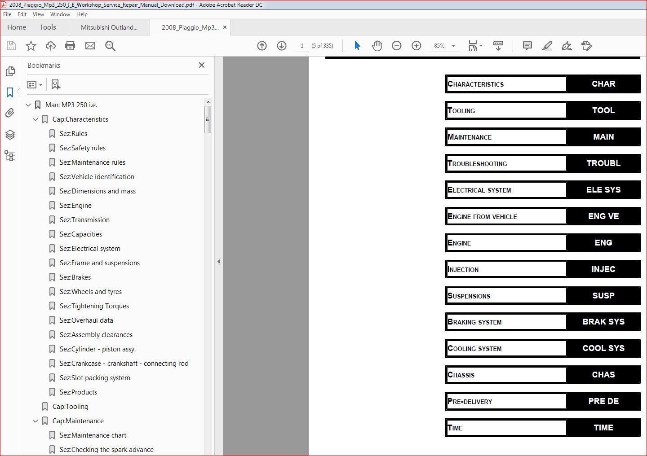Click the Troubleshooting TROUBL index link
The image size is (647, 456).
click(543, 163)
